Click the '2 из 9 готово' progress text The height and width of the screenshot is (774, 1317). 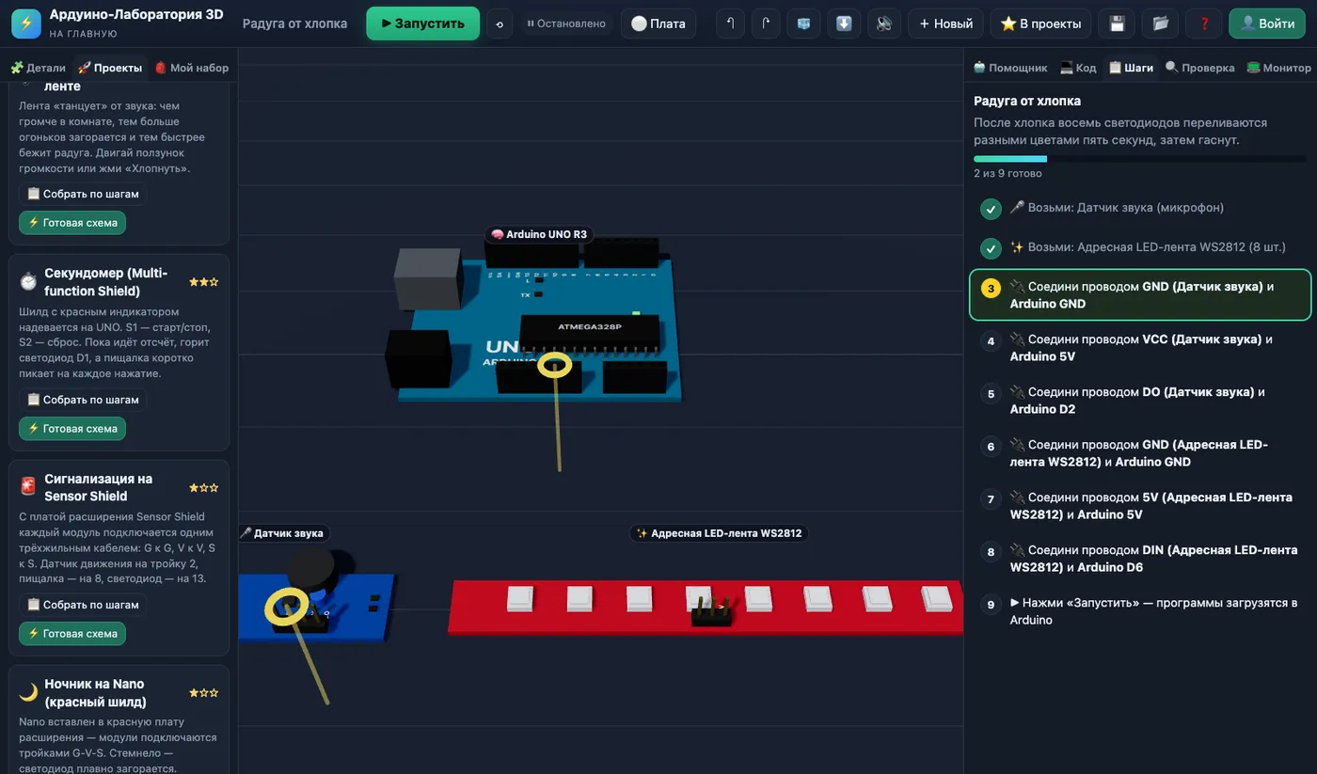click(x=1008, y=173)
